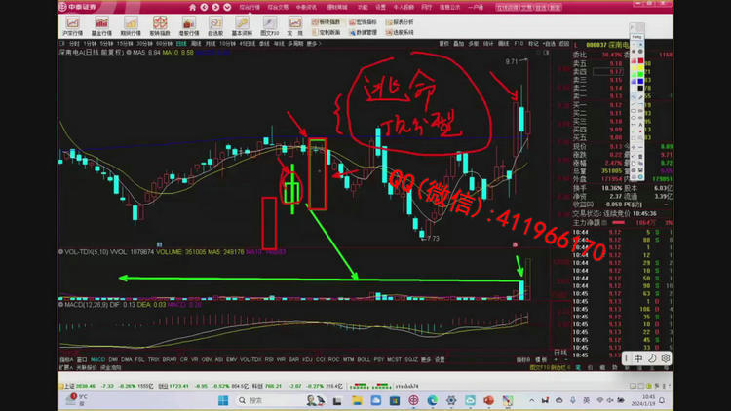Pick the blue color in drawing palette

640,82
